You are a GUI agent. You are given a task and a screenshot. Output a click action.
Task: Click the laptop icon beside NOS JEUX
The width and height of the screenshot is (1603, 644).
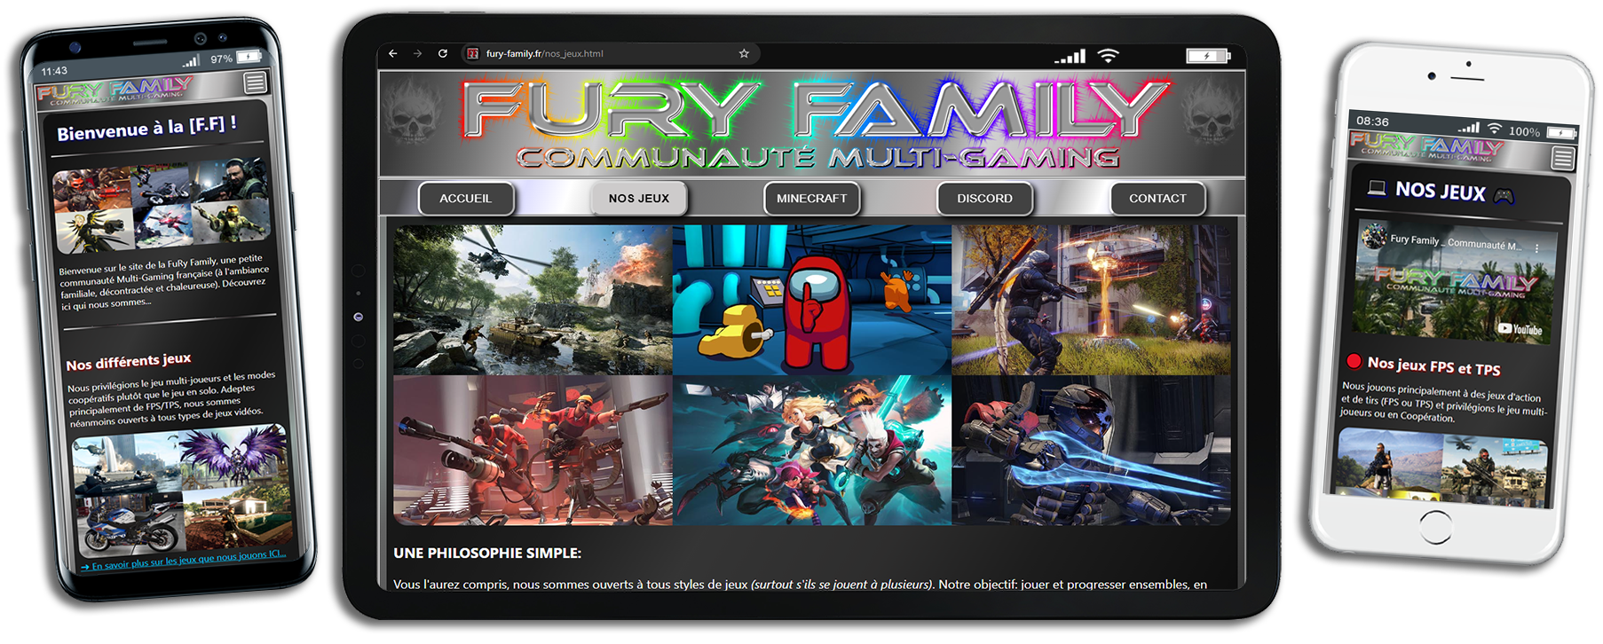click(x=1377, y=187)
